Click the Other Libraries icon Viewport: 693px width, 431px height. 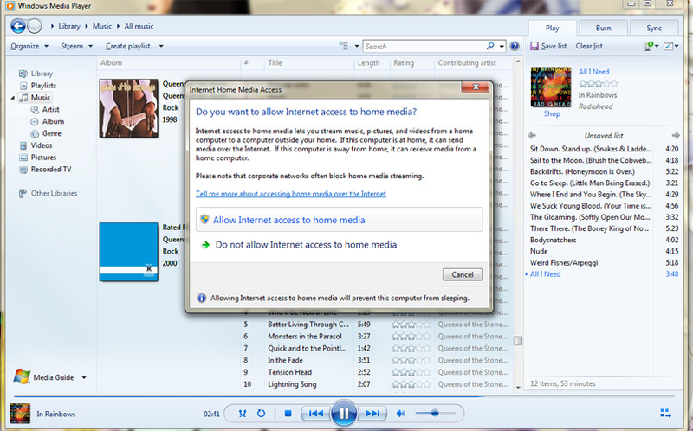(x=23, y=193)
